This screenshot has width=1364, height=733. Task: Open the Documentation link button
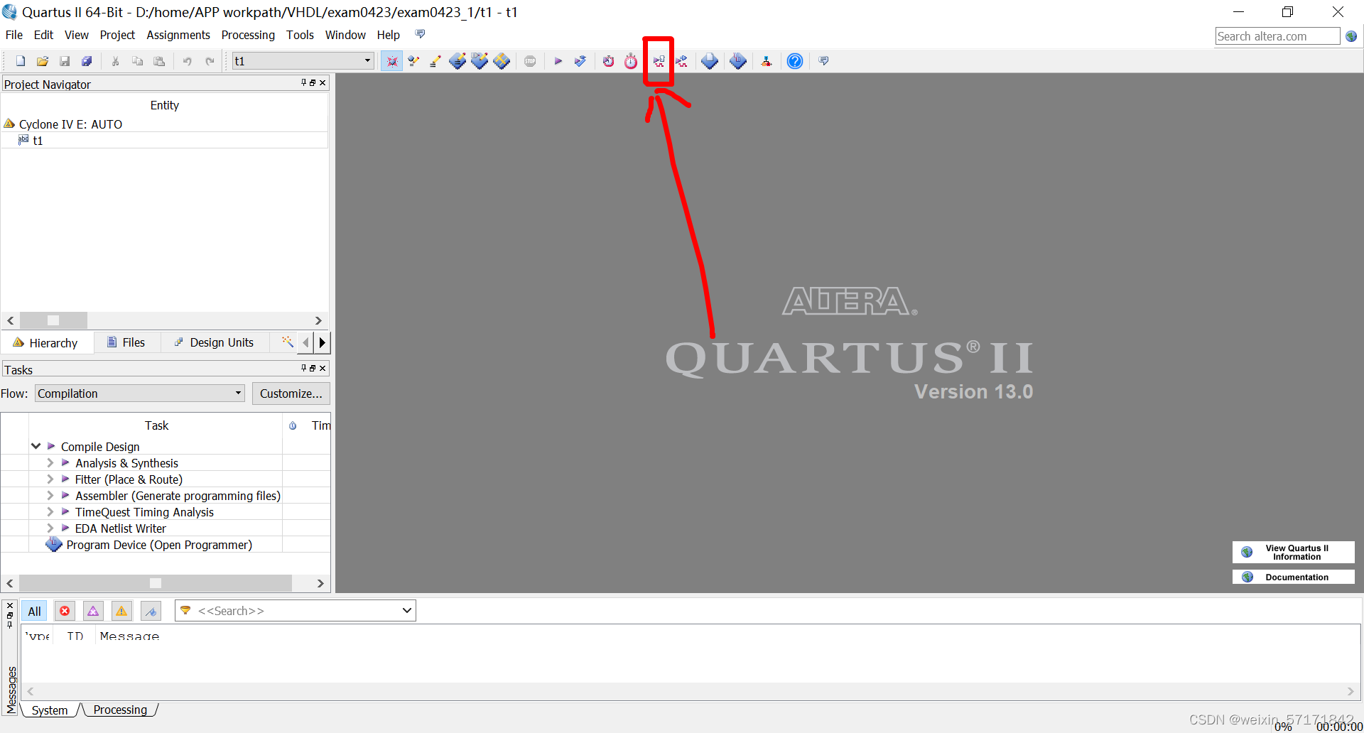coord(1293,577)
